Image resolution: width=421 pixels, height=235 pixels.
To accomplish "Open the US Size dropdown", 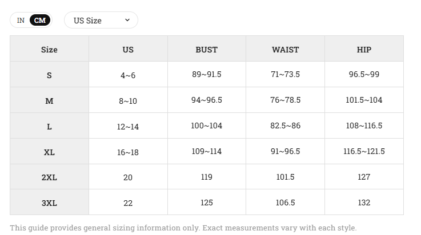I will (x=101, y=20).
